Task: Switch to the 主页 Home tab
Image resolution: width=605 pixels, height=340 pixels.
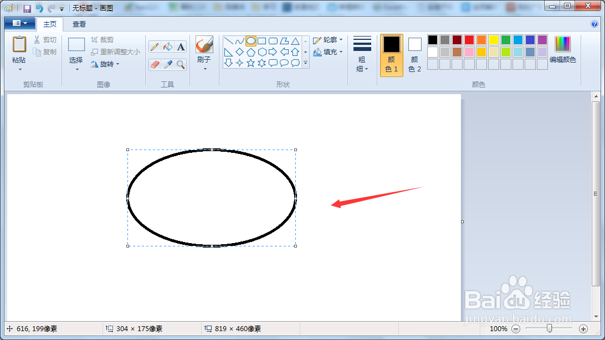Action: (x=50, y=24)
